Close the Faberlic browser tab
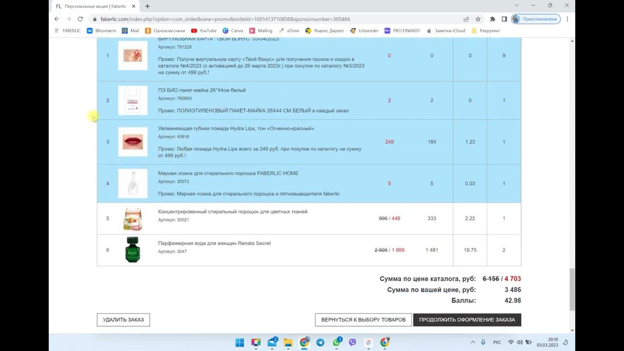The image size is (624, 351). point(135,6)
